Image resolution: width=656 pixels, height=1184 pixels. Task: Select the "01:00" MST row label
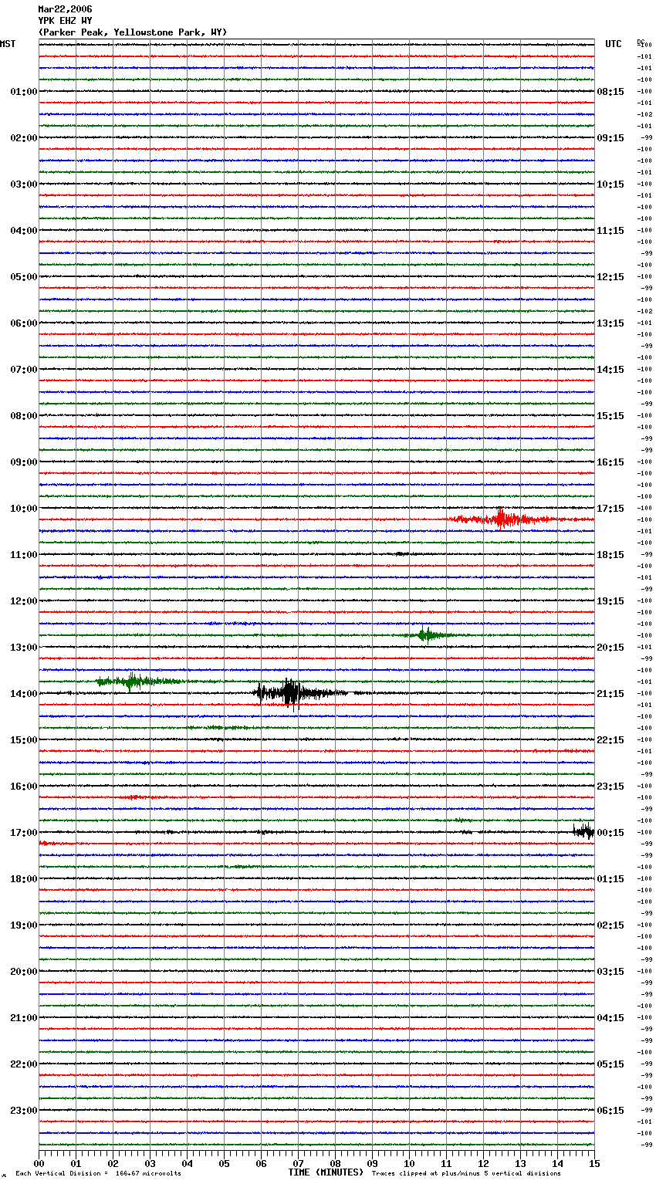[x=23, y=92]
